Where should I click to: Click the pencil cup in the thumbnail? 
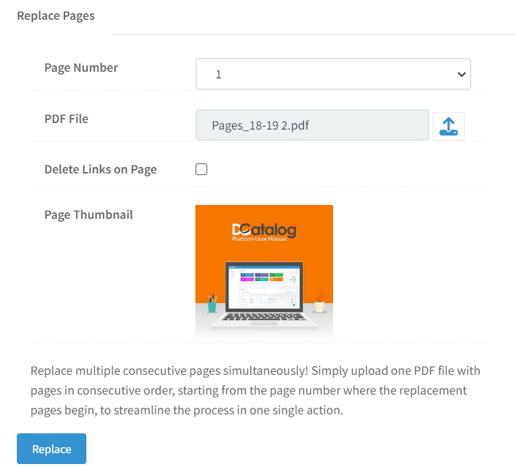pyautogui.click(x=212, y=303)
